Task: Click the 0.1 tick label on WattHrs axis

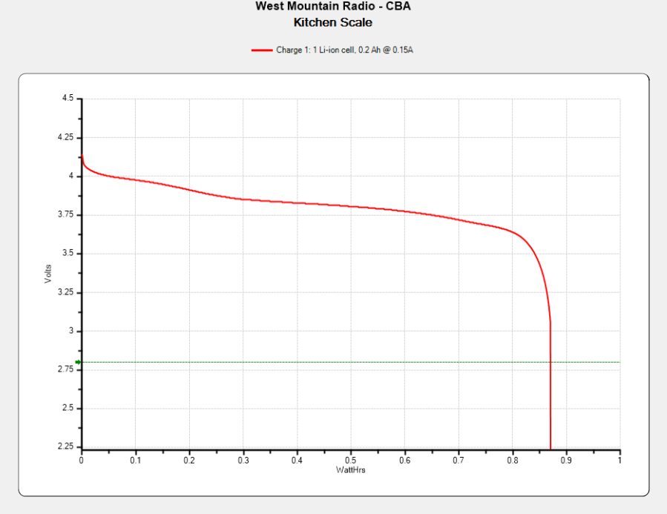Action: pos(135,461)
